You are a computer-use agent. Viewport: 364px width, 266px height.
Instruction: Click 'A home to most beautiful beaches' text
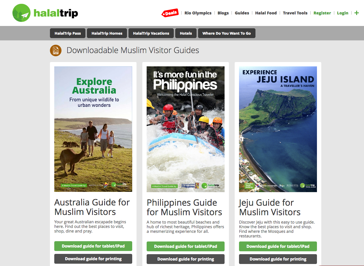(x=185, y=227)
